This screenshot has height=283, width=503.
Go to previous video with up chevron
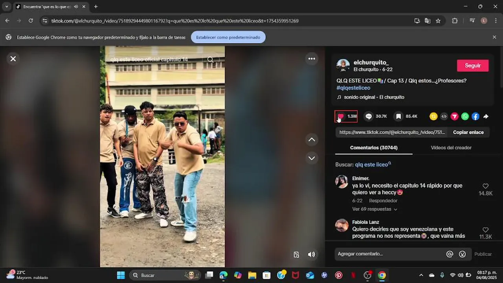tap(312, 140)
